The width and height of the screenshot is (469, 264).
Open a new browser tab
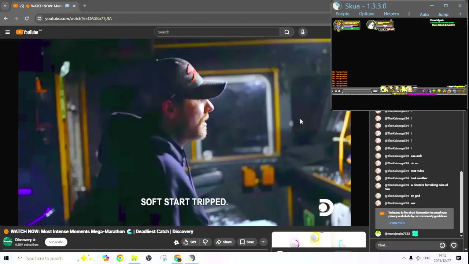pyautogui.click(x=85, y=6)
